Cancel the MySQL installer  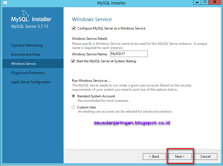point(205,157)
